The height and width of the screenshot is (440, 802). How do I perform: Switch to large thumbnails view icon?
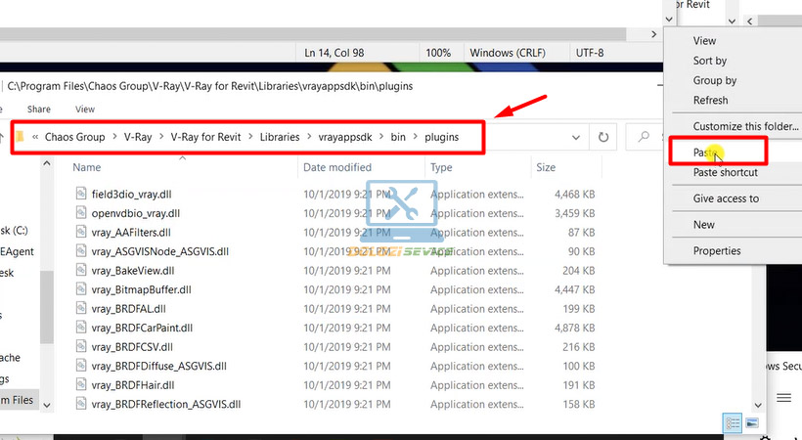click(x=752, y=423)
